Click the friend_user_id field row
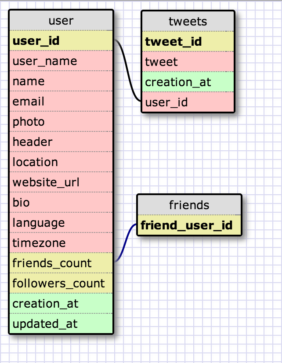The height and width of the screenshot is (363, 282). click(x=189, y=225)
